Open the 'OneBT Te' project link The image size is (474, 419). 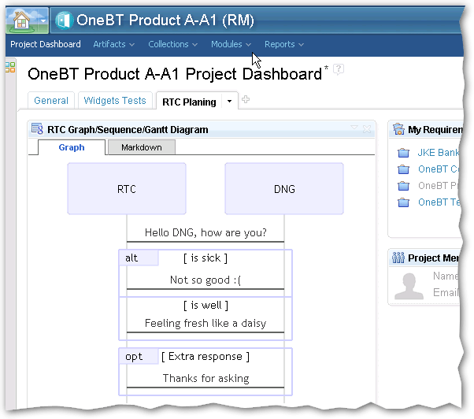click(x=439, y=202)
